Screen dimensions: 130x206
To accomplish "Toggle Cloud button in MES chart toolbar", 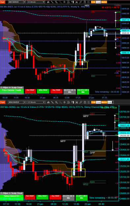I will [x=98, y=2].
